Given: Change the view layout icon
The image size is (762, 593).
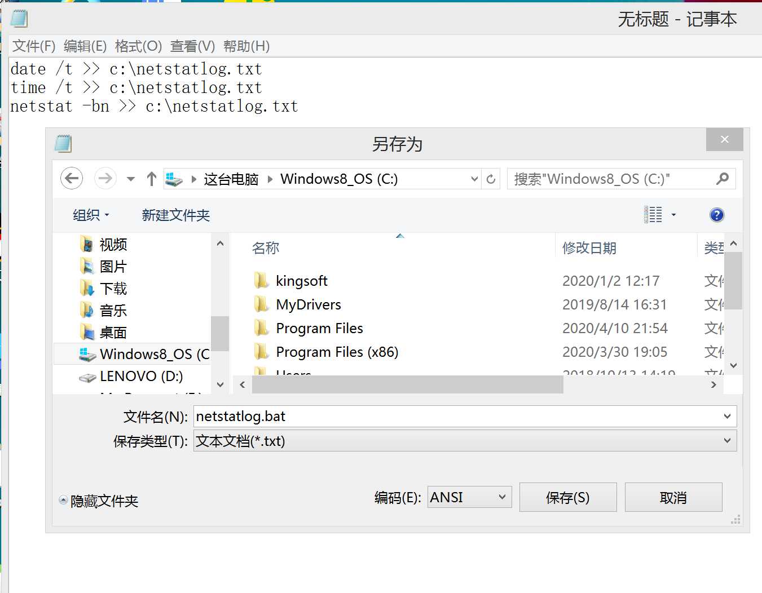Looking at the screenshot, I should [653, 215].
